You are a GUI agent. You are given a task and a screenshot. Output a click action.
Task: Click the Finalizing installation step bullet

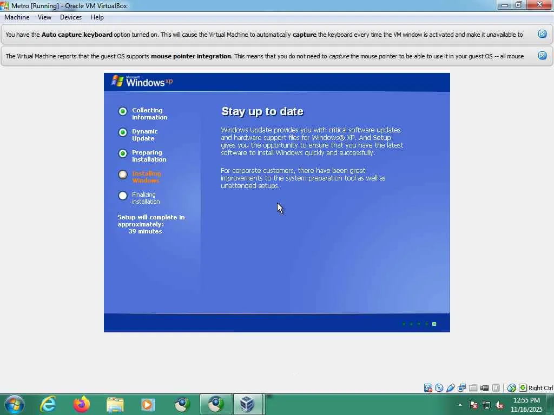pyautogui.click(x=123, y=196)
